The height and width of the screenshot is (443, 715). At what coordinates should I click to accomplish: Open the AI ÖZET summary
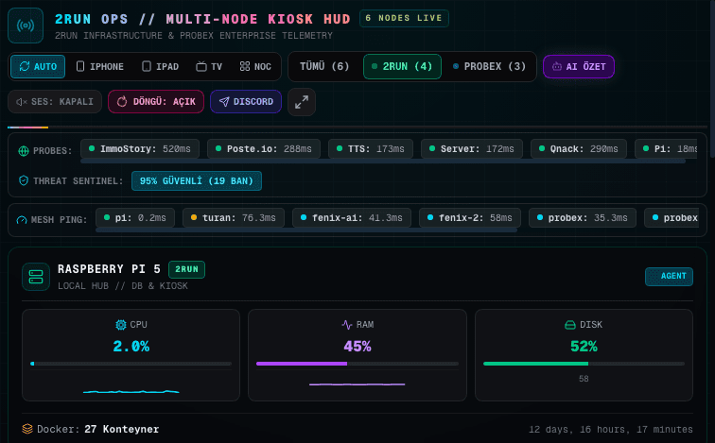point(579,66)
